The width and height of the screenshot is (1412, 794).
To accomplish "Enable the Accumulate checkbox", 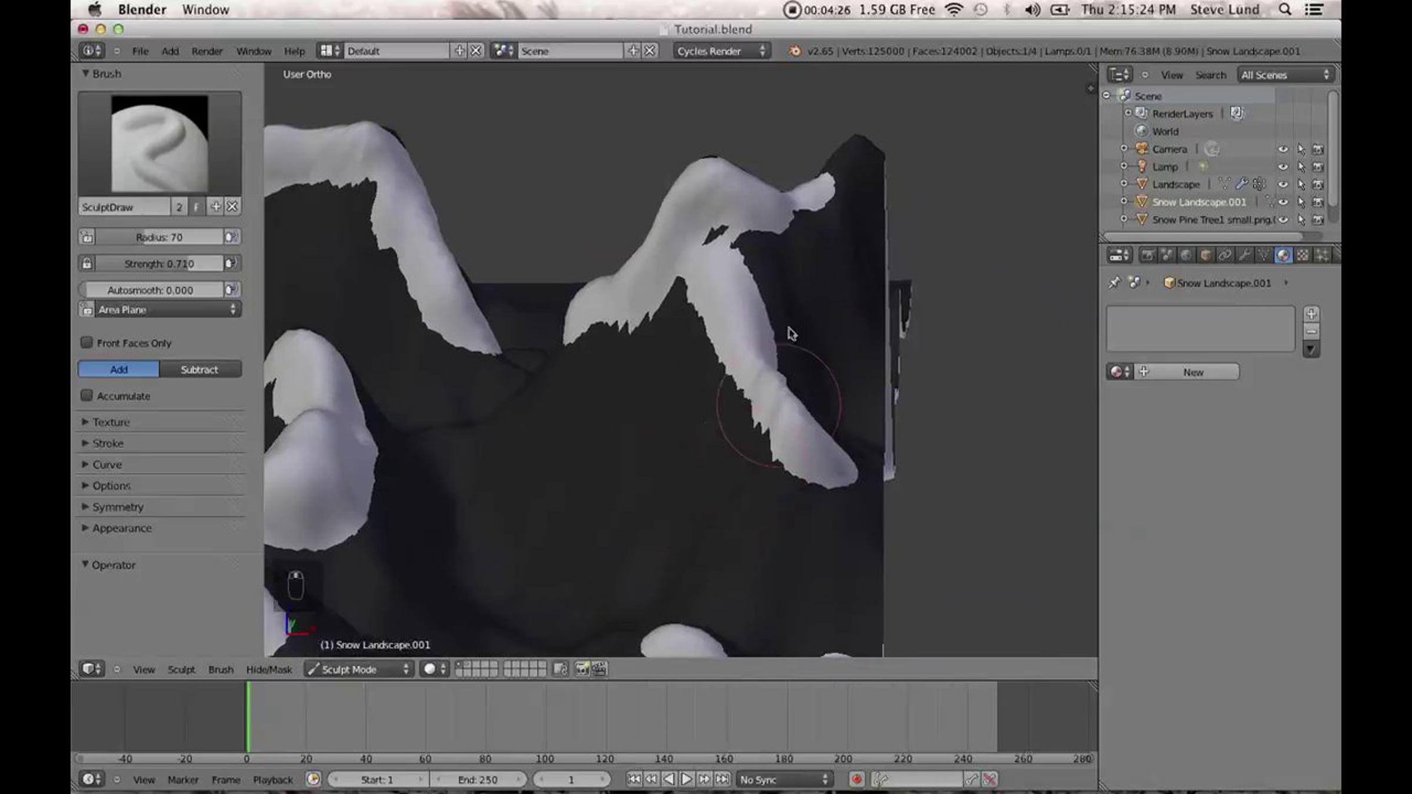I will (x=87, y=395).
